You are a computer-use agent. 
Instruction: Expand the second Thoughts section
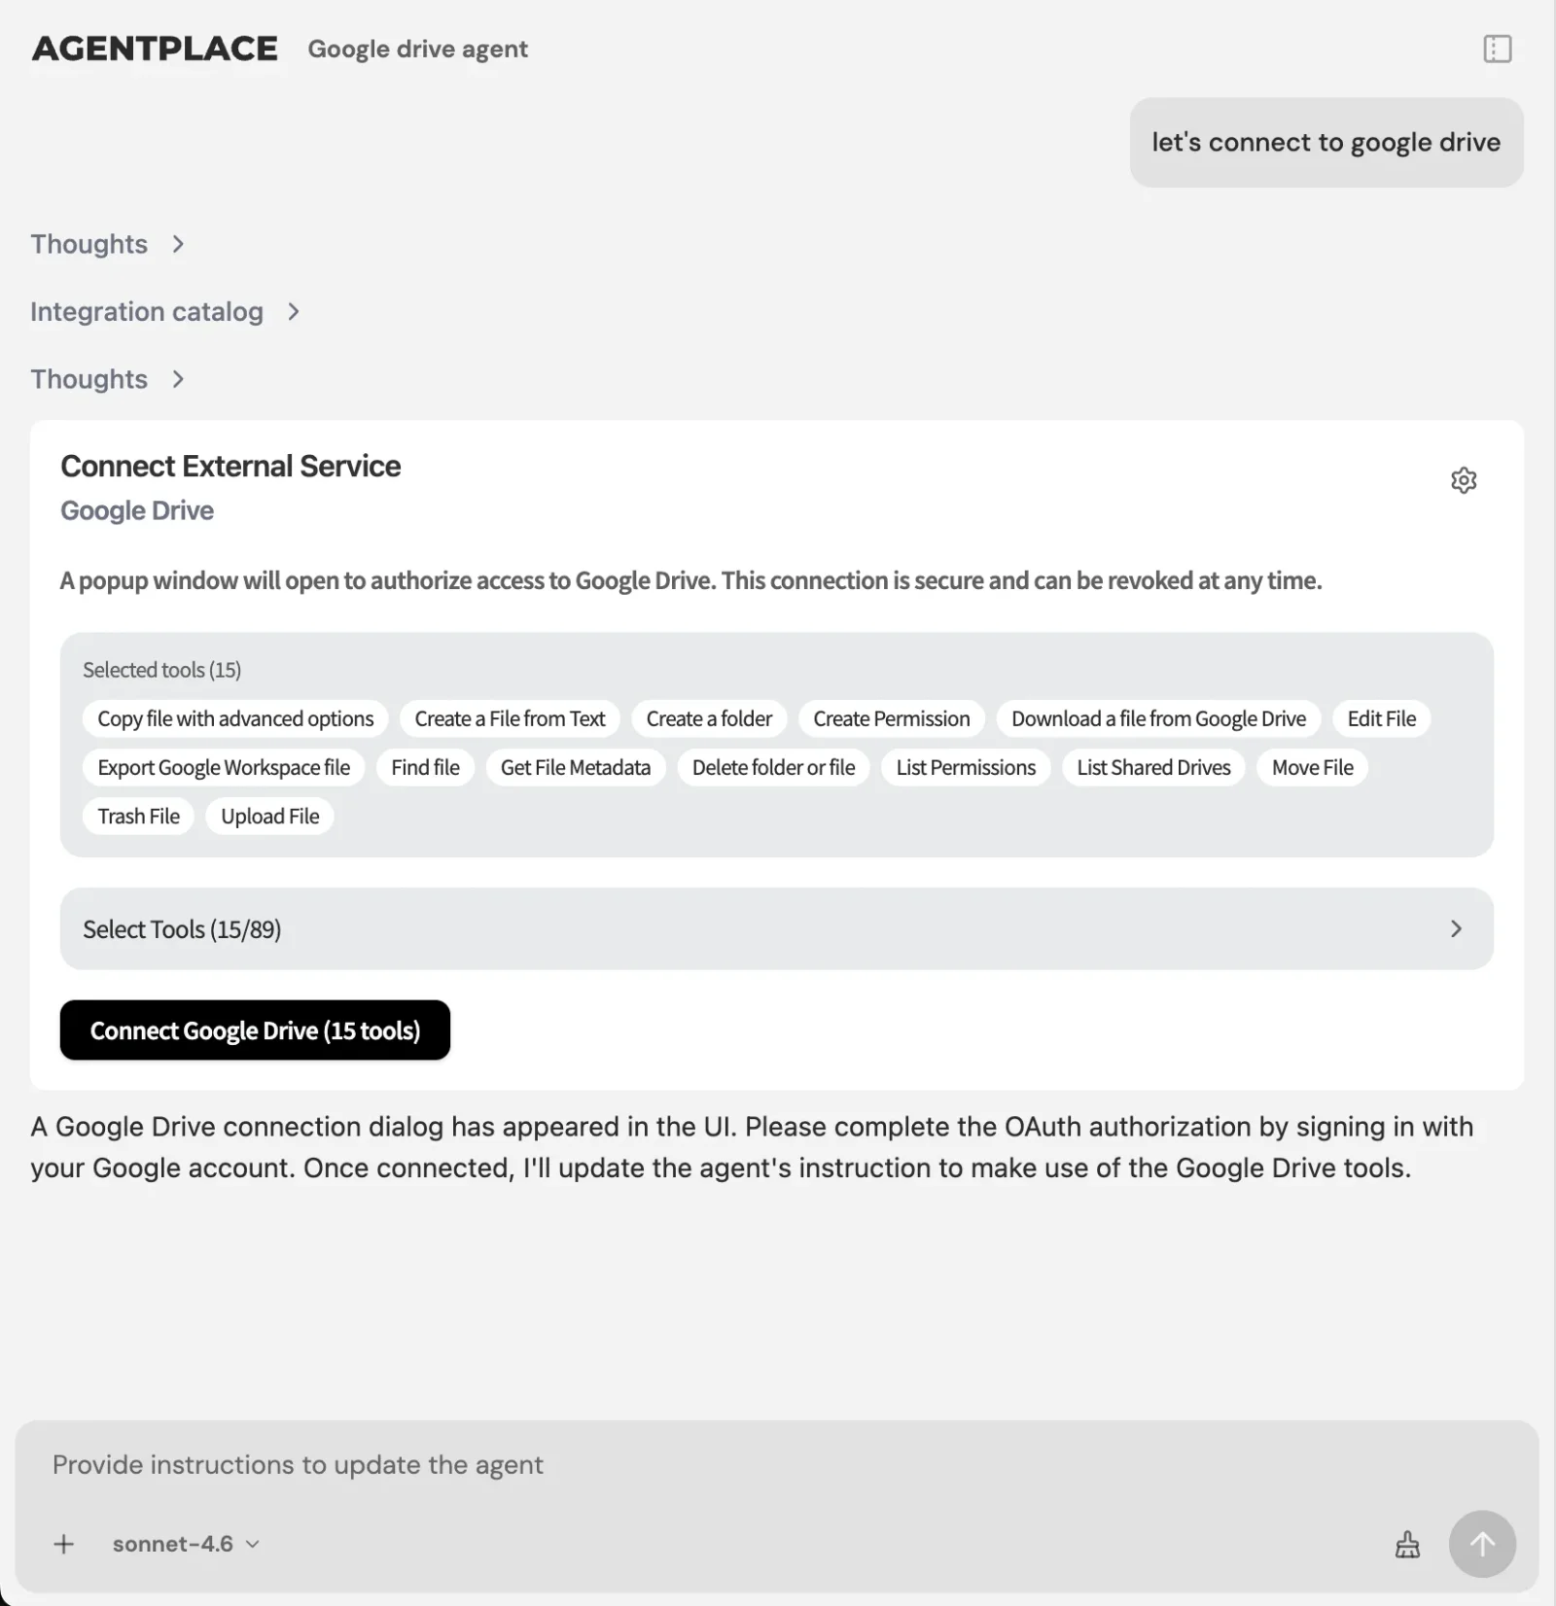point(107,379)
